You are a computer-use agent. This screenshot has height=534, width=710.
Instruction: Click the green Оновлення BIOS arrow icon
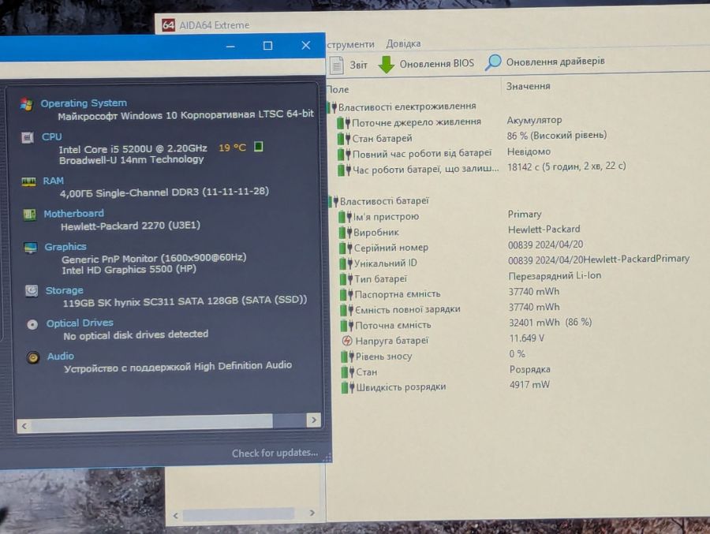pyautogui.click(x=387, y=64)
